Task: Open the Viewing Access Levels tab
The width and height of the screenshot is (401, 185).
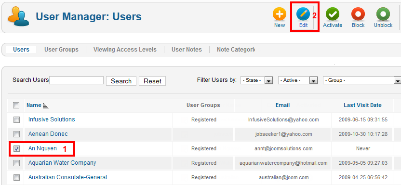Action: click(125, 50)
